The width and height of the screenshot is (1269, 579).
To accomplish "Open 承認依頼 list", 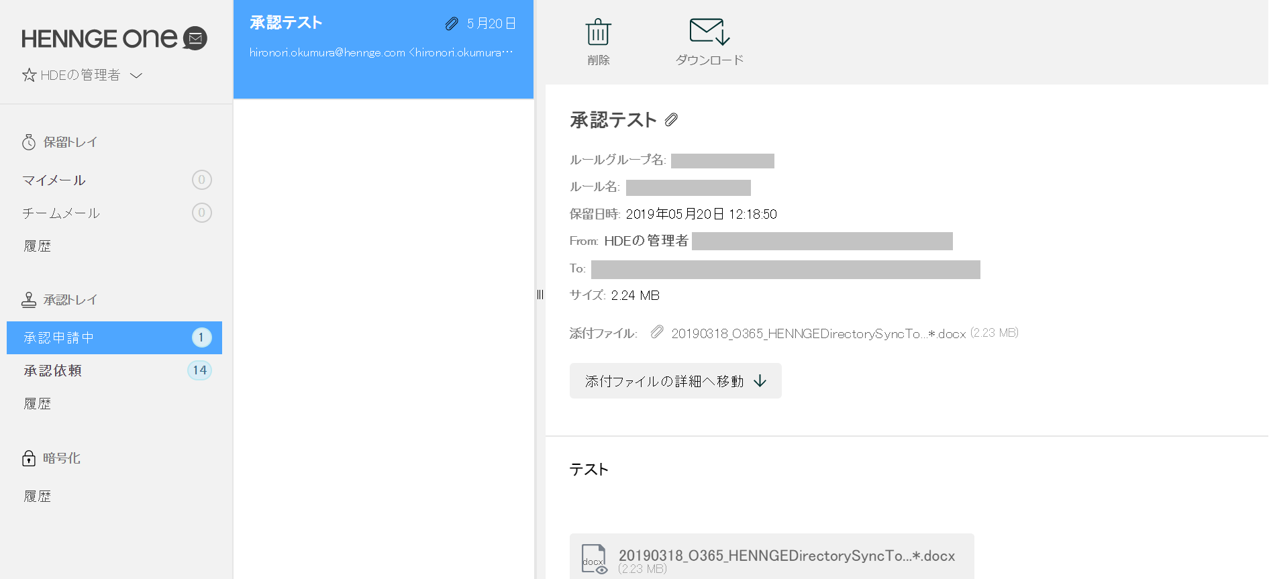I will point(53,370).
